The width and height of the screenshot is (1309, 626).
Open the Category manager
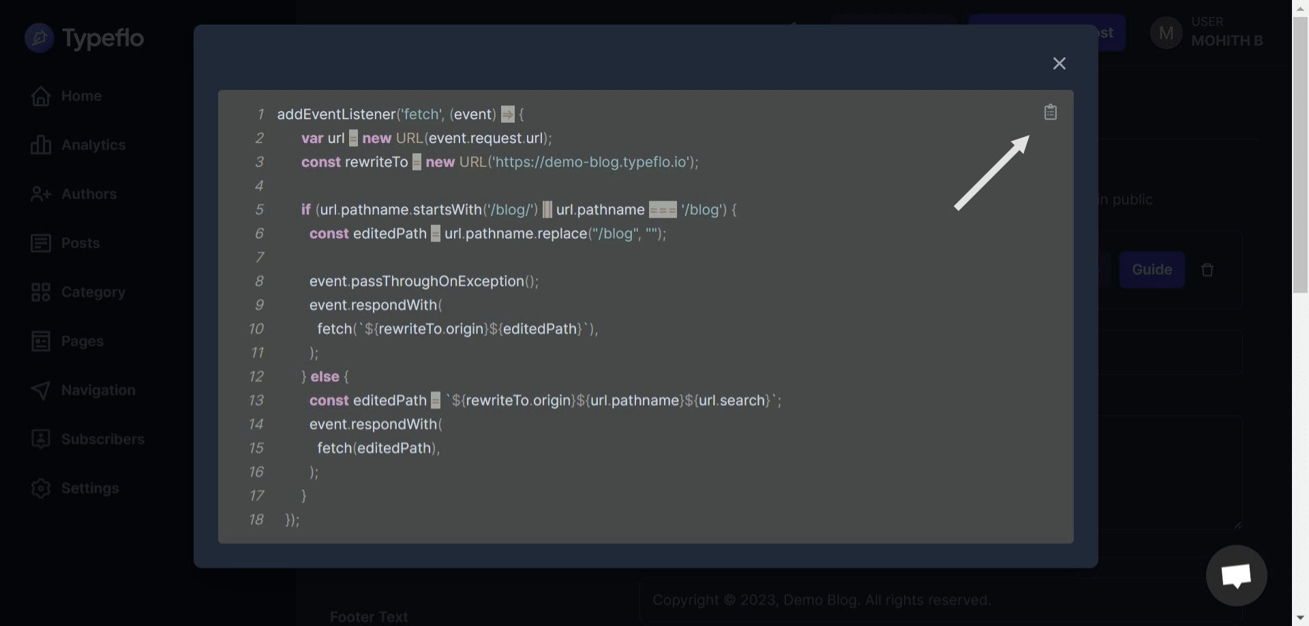93,292
